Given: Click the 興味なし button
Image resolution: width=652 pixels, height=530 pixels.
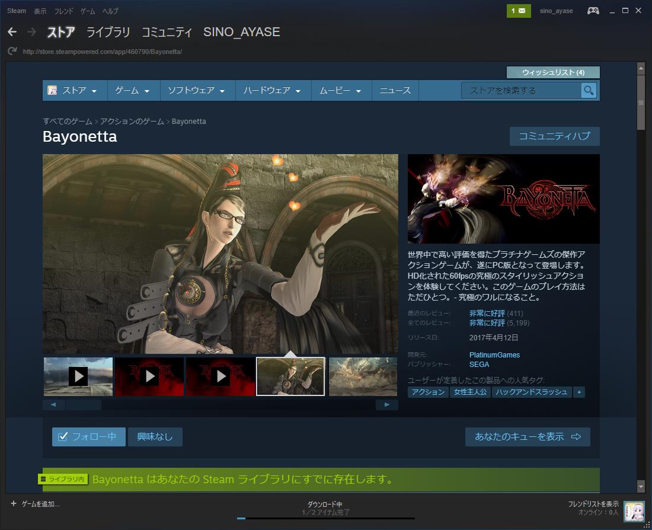Looking at the screenshot, I should [x=155, y=437].
